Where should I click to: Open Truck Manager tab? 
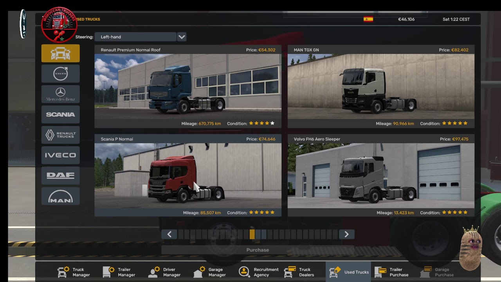[x=74, y=272]
